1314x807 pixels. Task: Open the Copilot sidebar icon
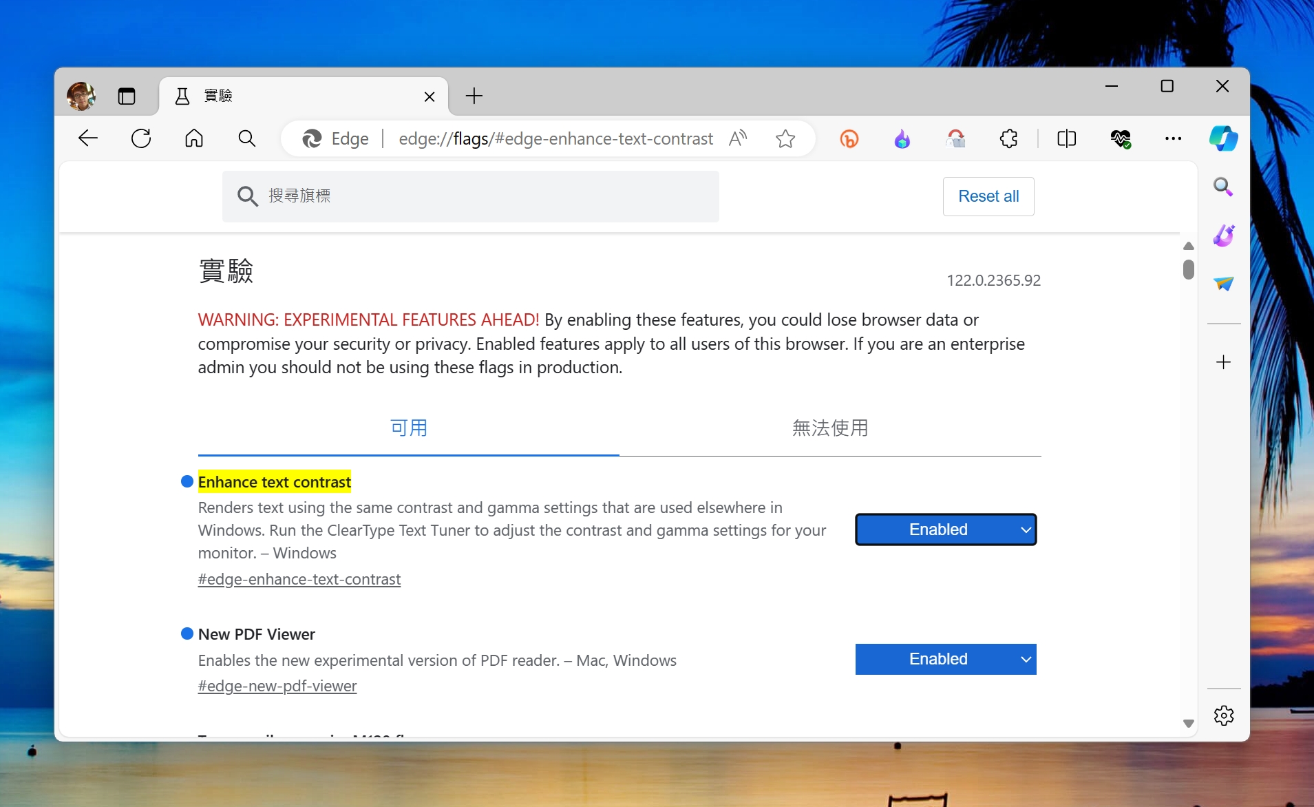pos(1223,138)
